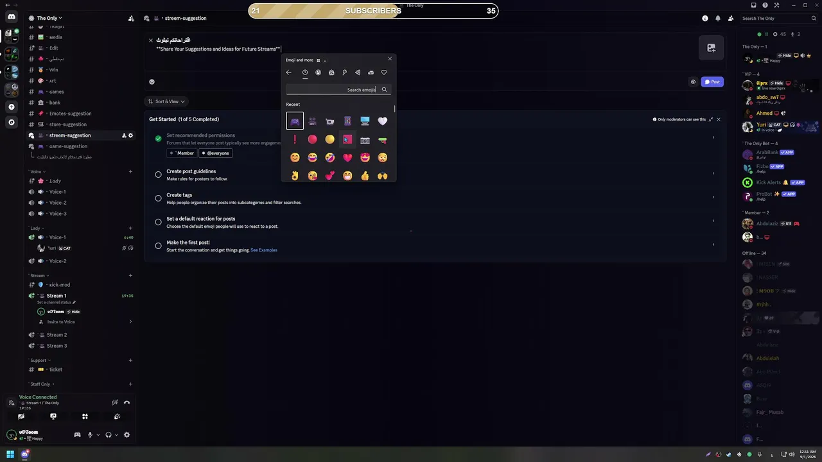Open the voice connection signal details

coord(11,402)
